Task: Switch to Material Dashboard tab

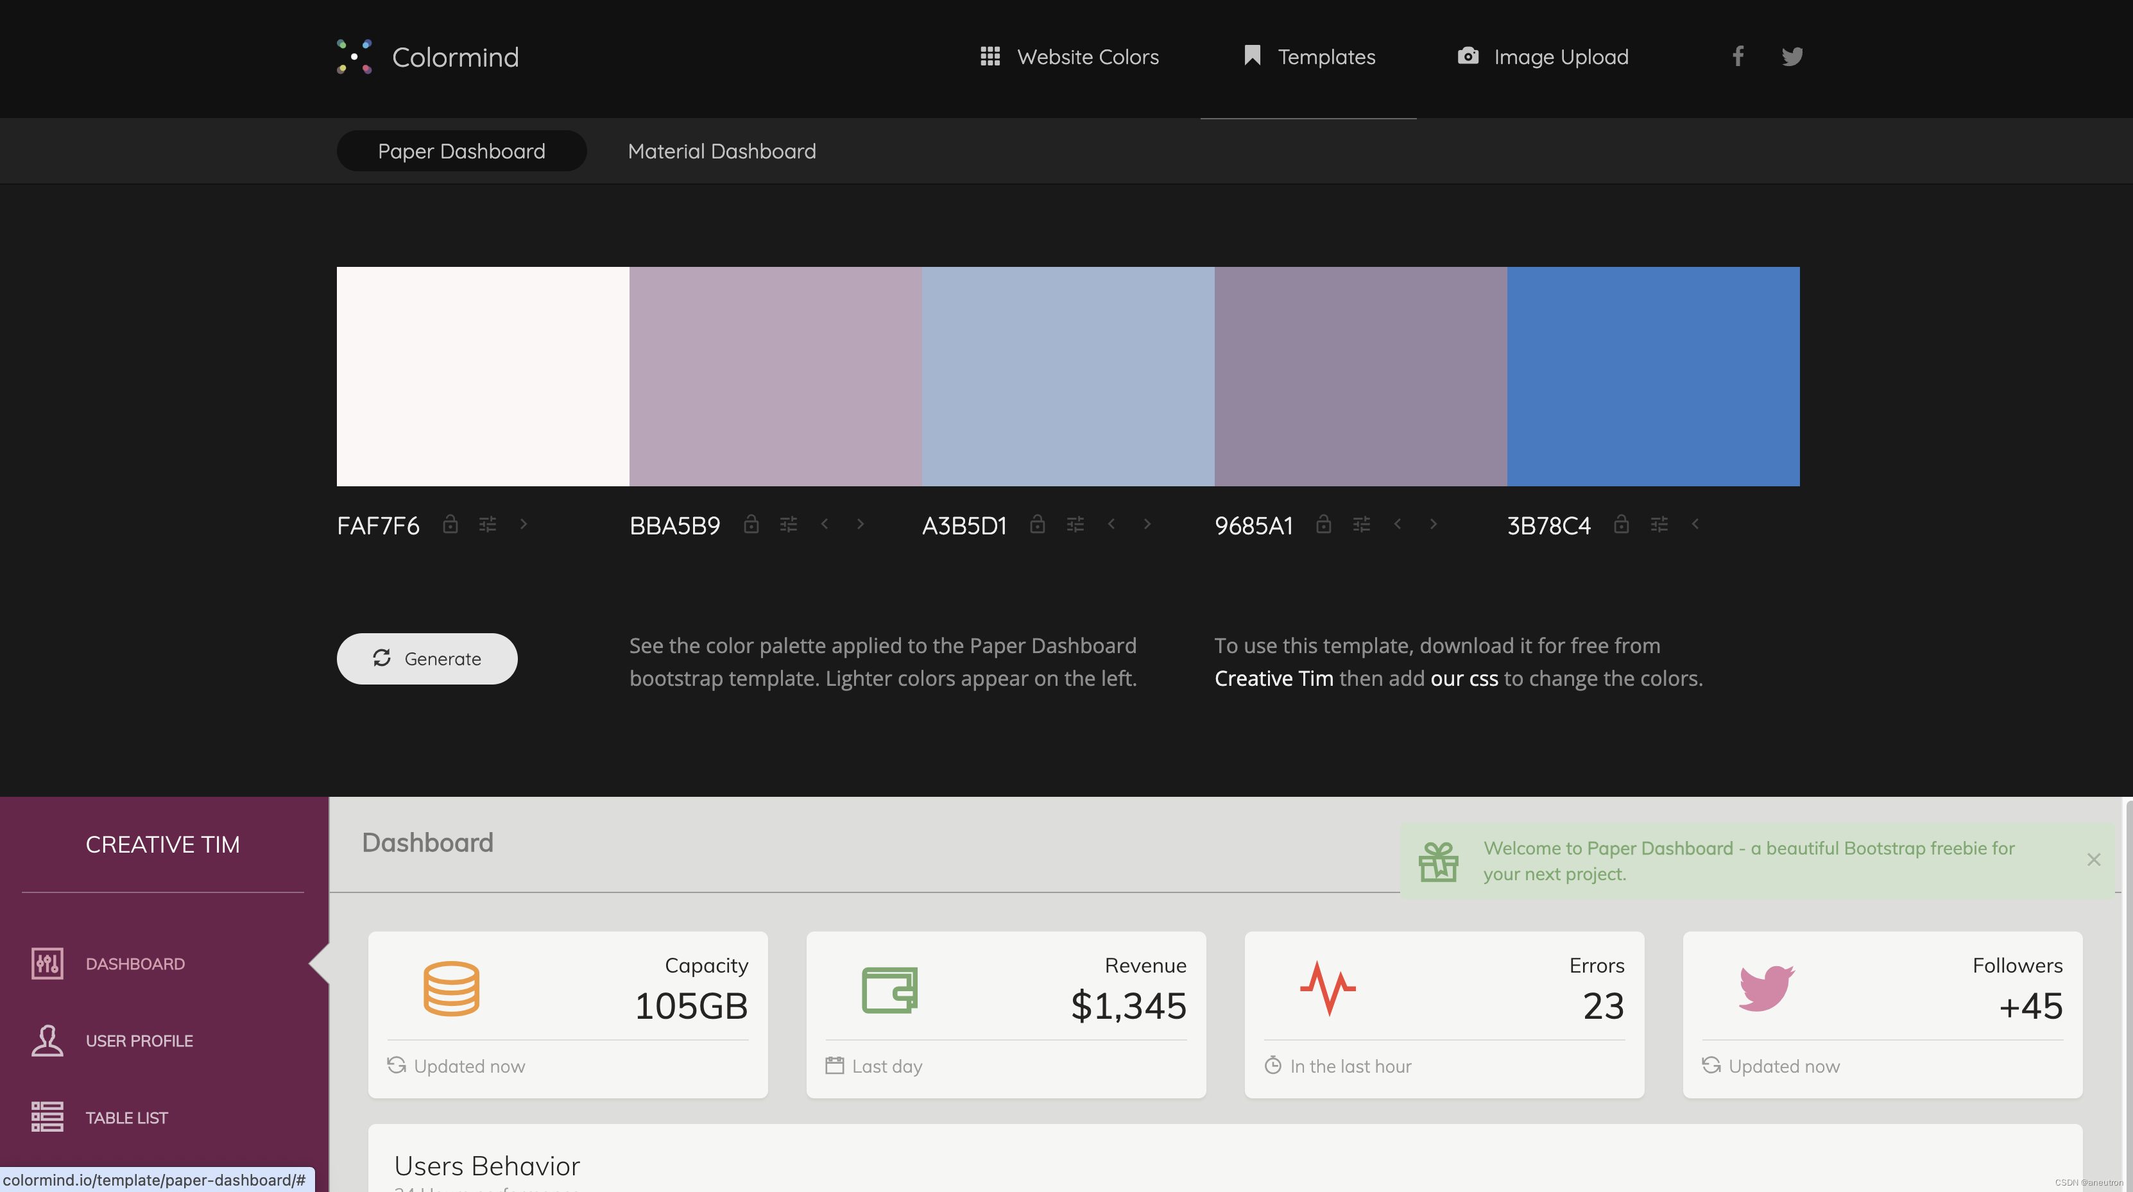Action: (722, 151)
